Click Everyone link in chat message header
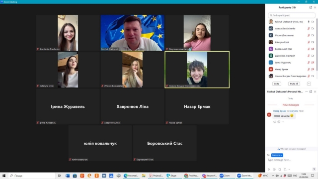Viewport: 318px width, 179px height. tap(294, 111)
